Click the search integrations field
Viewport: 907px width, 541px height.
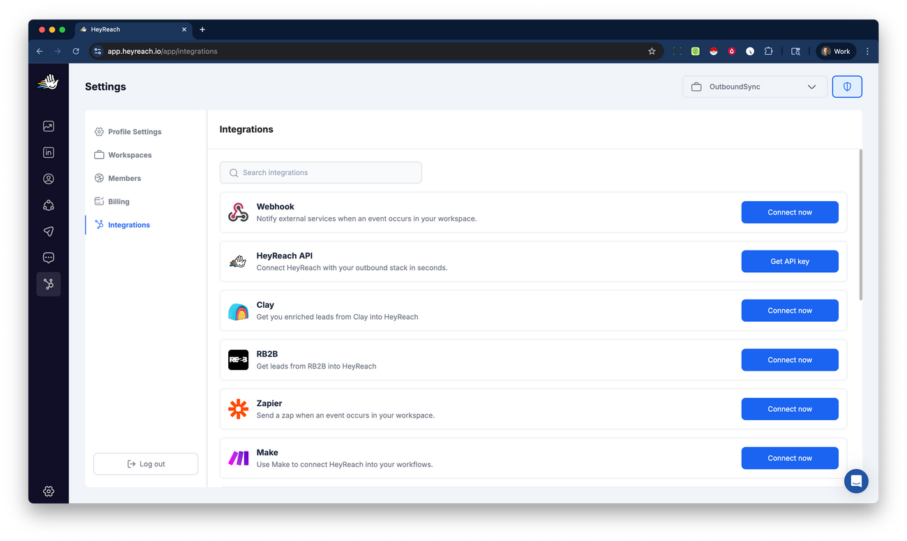pyautogui.click(x=320, y=172)
